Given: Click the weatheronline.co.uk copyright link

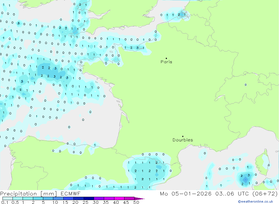Looking at the screenshot, I should click(x=256, y=201).
